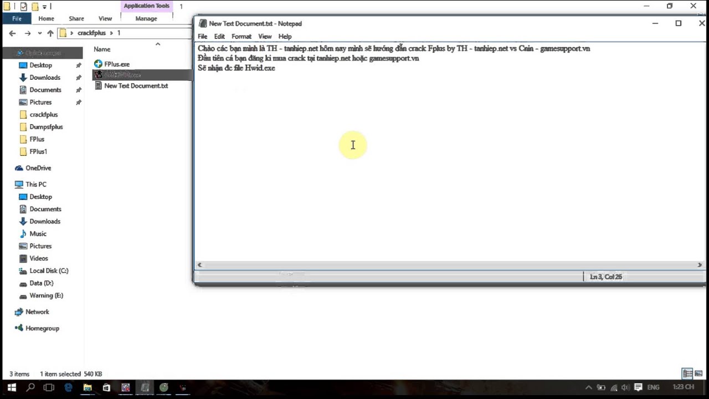This screenshot has width=709, height=399.
Task: Select This PC in navigation pane
Action: coord(36,184)
